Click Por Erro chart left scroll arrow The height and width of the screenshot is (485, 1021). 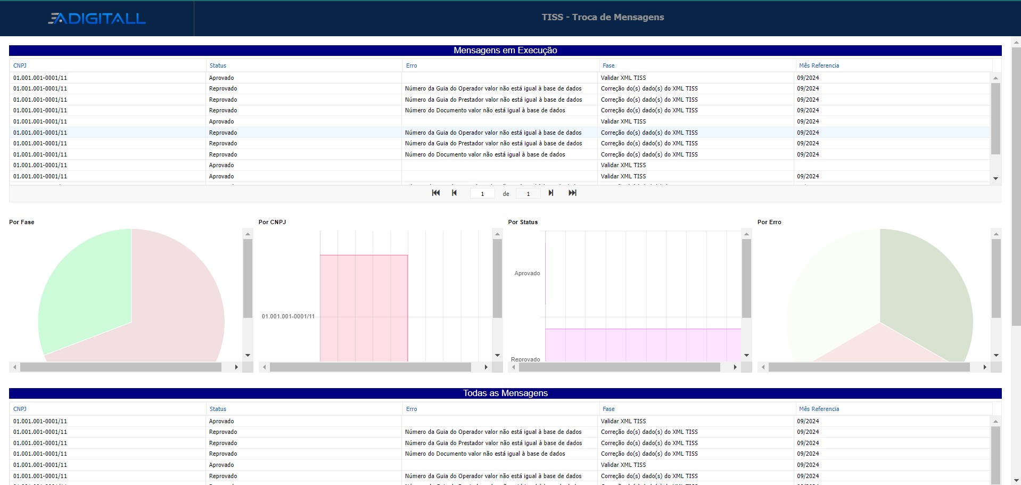pos(763,367)
